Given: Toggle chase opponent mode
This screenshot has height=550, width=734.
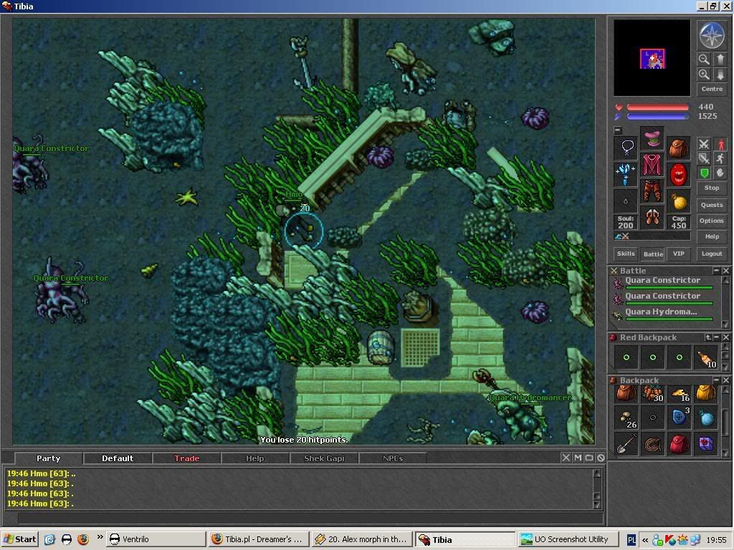Looking at the screenshot, I should coord(720,158).
